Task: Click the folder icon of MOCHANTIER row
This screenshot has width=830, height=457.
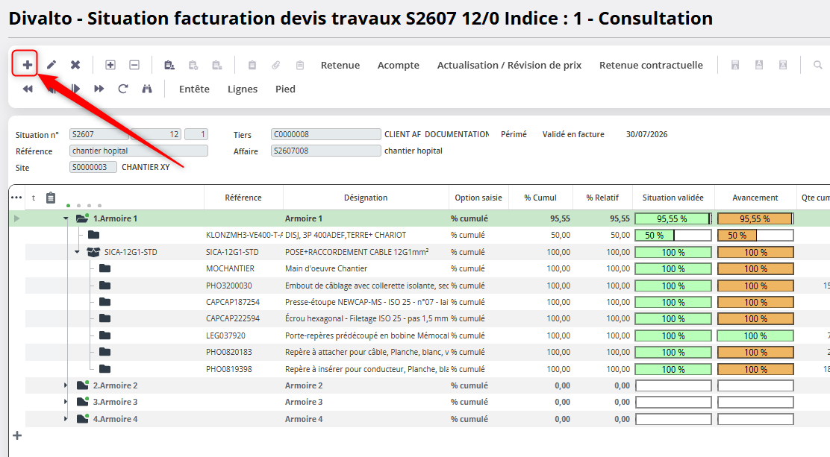Action: tap(104, 268)
